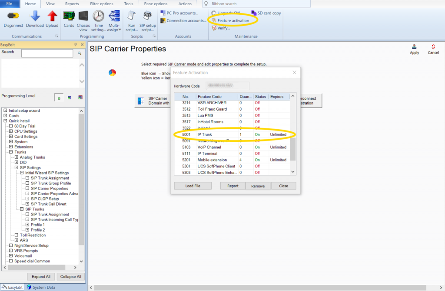Expand the Analog Trunks tree node
The image size is (445, 291).
(17, 157)
